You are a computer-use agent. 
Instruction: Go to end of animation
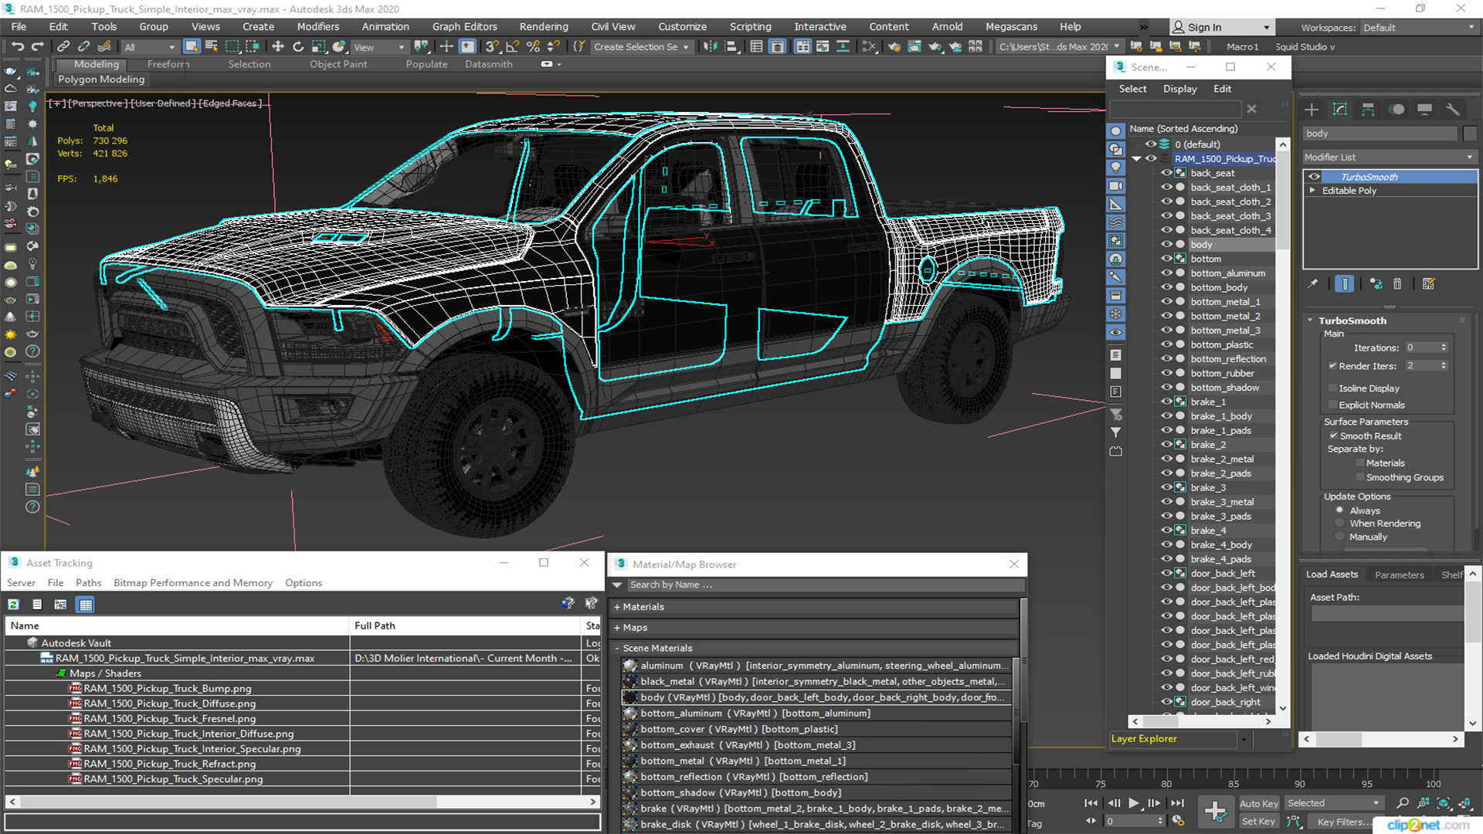tap(1177, 803)
